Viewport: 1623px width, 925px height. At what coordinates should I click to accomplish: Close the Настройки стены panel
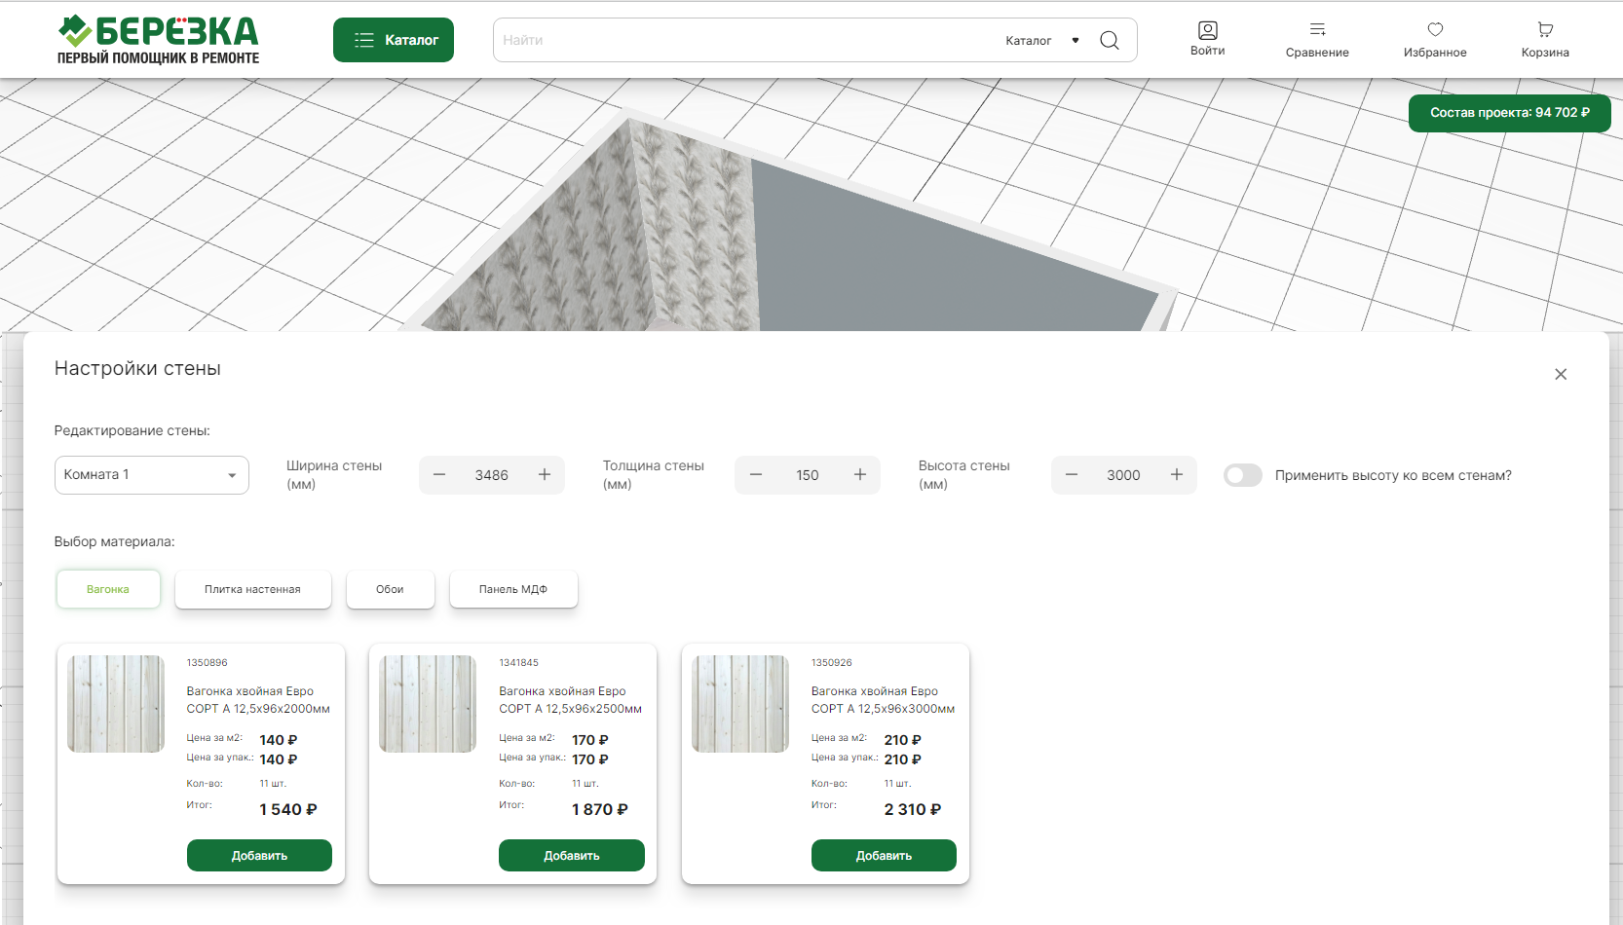[1561, 374]
